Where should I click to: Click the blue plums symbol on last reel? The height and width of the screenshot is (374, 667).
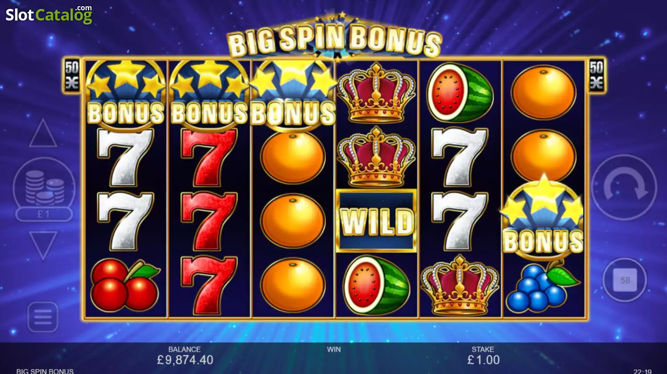click(x=542, y=287)
